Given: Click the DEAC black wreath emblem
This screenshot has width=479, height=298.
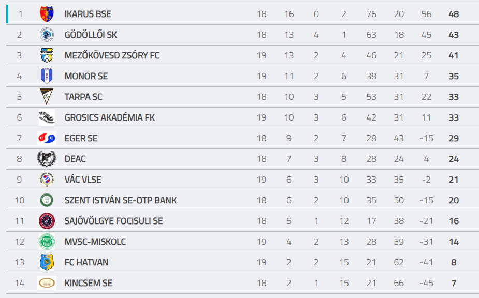Looking at the screenshot, I should tap(47, 159).
